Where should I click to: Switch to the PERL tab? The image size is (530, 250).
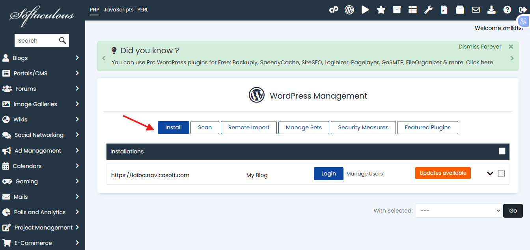click(x=143, y=9)
